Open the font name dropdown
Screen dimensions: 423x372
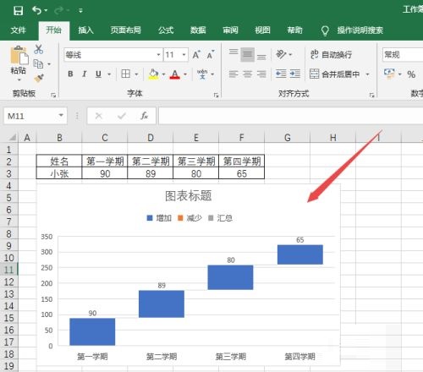point(158,55)
